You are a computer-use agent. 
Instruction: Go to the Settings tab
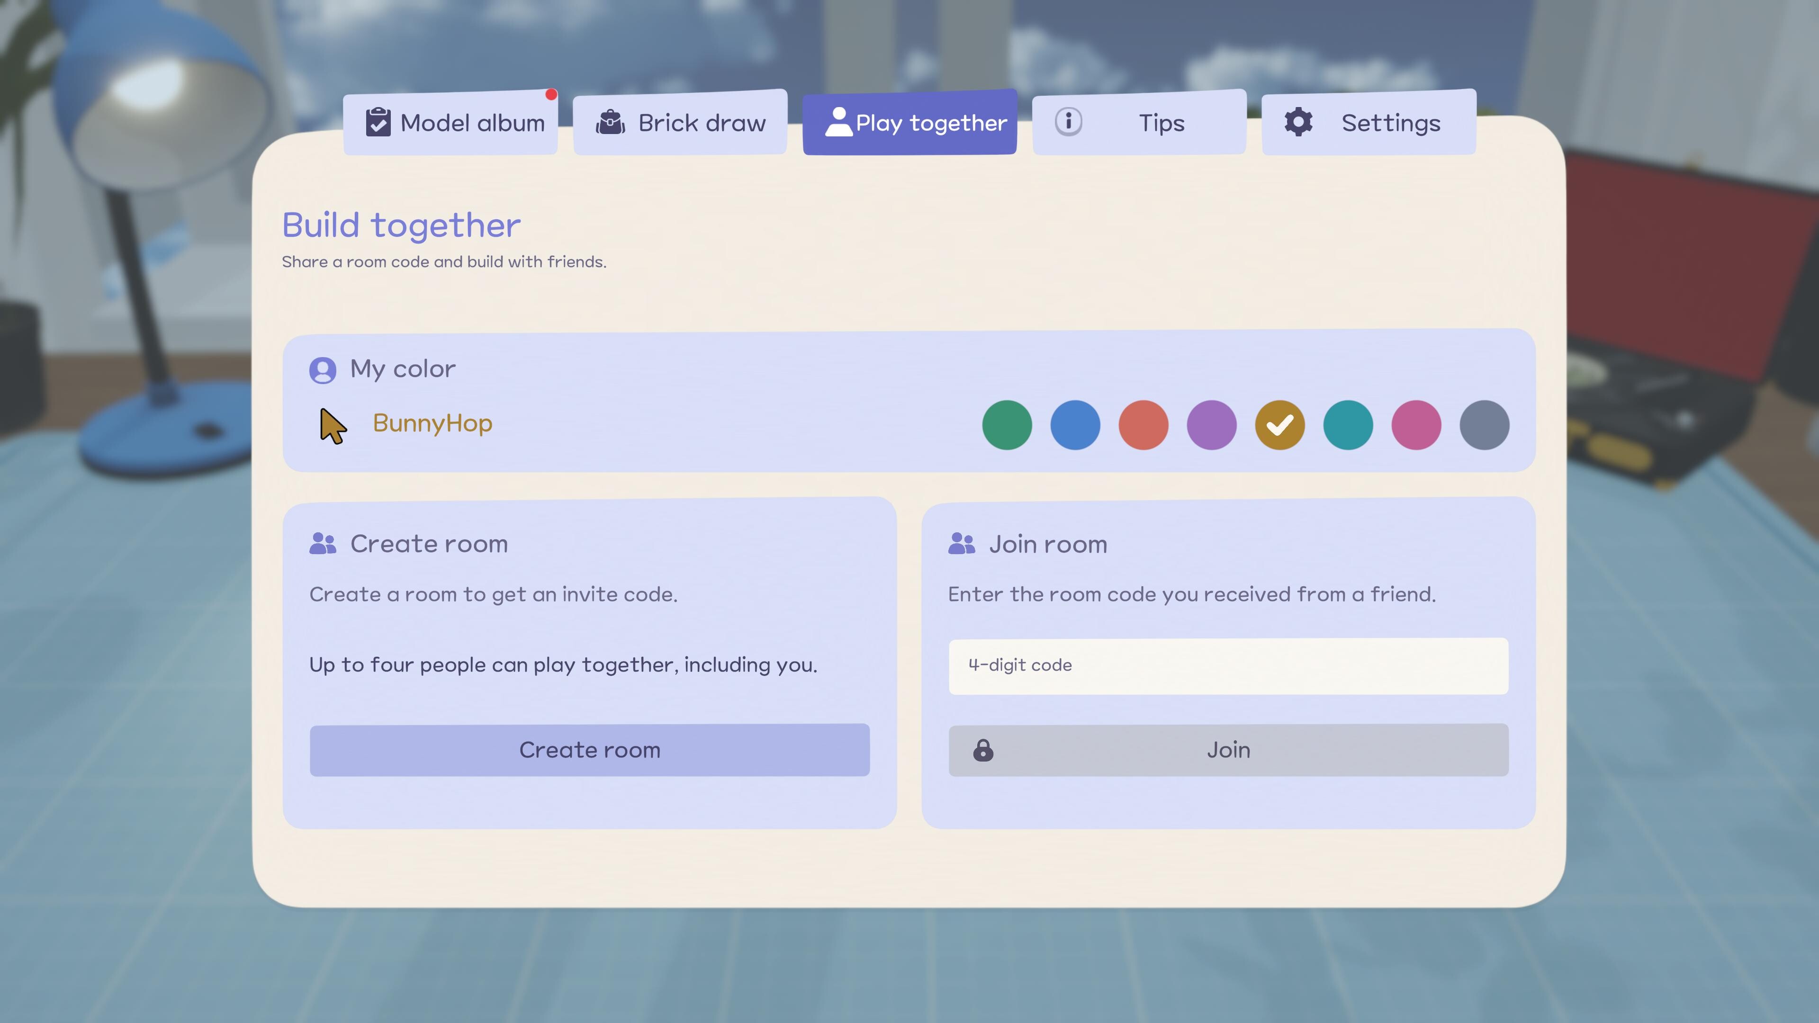pos(1369,123)
